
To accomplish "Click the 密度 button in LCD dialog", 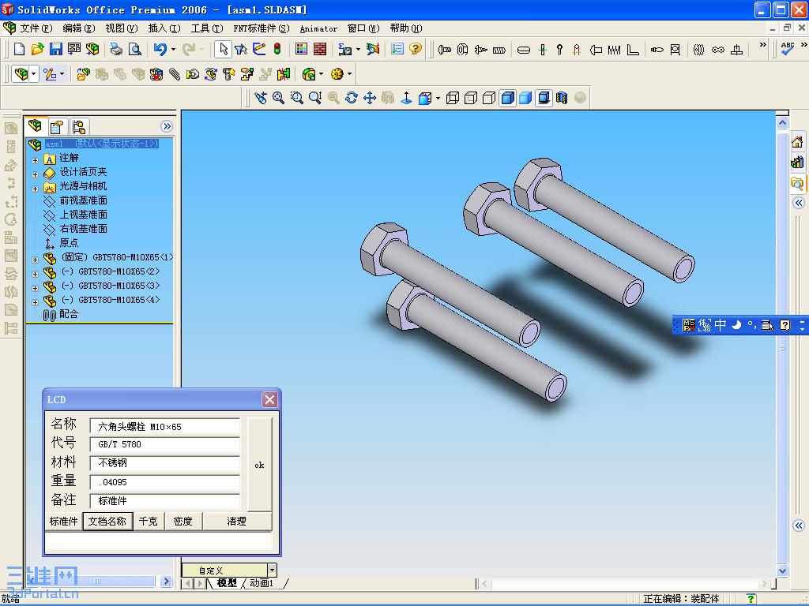I will pyautogui.click(x=183, y=521).
